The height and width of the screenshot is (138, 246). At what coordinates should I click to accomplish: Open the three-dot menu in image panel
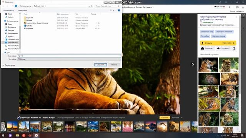(237, 17)
